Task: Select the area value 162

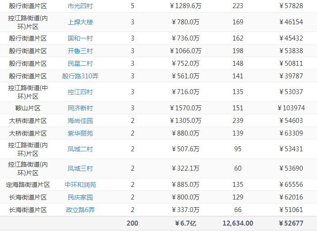Action: pos(238,38)
